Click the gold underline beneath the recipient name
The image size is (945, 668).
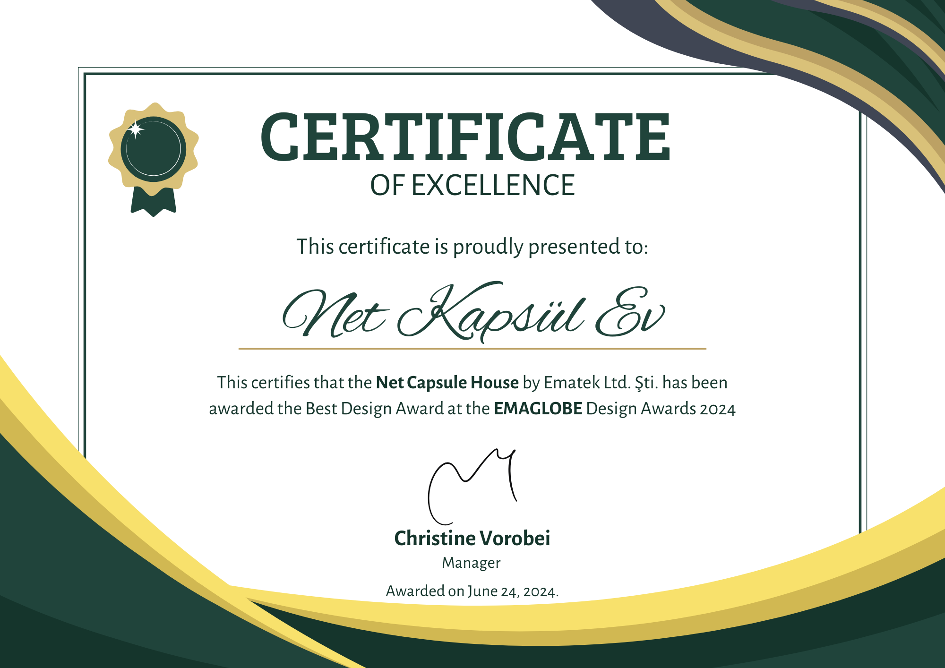pyautogui.click(x=472, y=349)
